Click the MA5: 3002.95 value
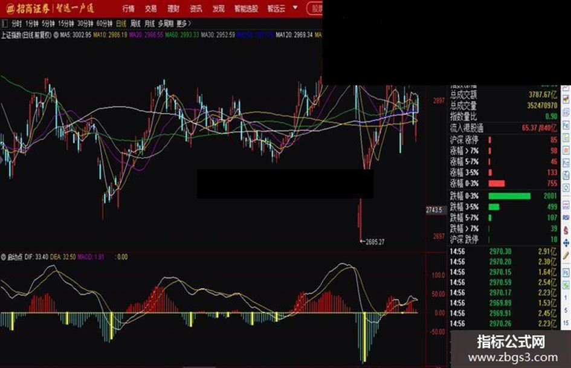Screen dimensions: 571x368 pyautogui.click(x=76, y=35)
